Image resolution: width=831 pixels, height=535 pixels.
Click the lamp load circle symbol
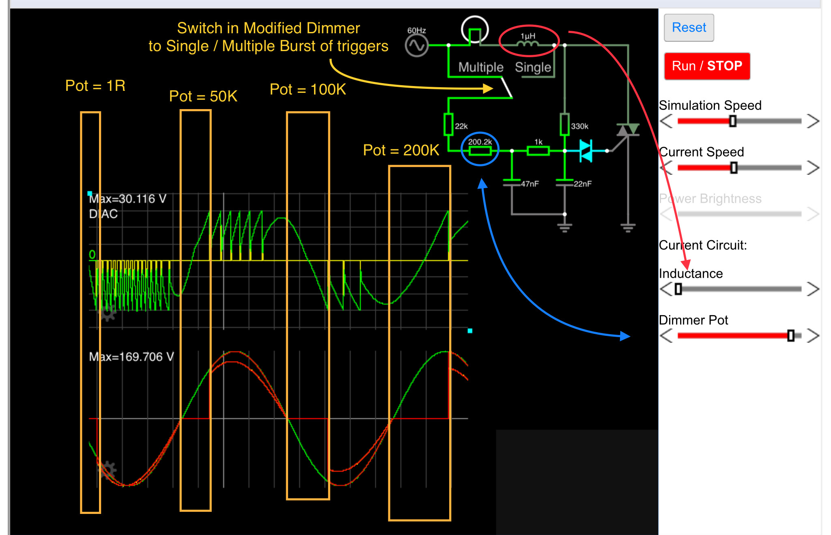(x=475, y=29)
